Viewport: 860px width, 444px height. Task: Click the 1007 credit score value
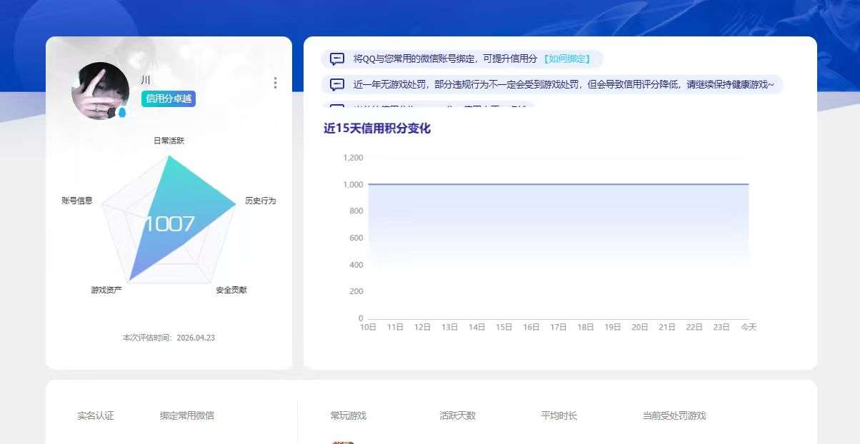[x=169, y=224]
